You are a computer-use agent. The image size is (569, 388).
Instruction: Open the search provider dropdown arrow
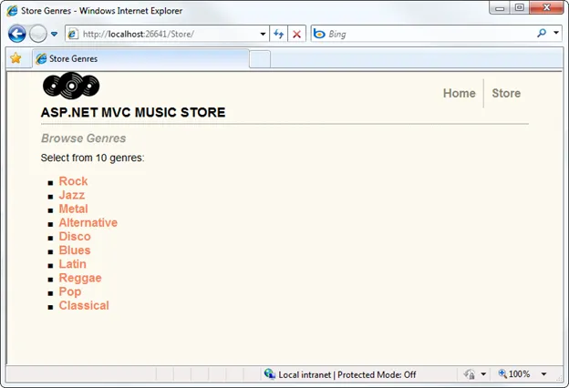coord(555,35)
